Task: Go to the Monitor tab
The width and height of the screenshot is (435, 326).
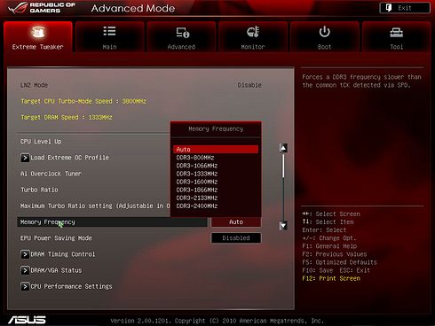Action: (x=253, y=37)
